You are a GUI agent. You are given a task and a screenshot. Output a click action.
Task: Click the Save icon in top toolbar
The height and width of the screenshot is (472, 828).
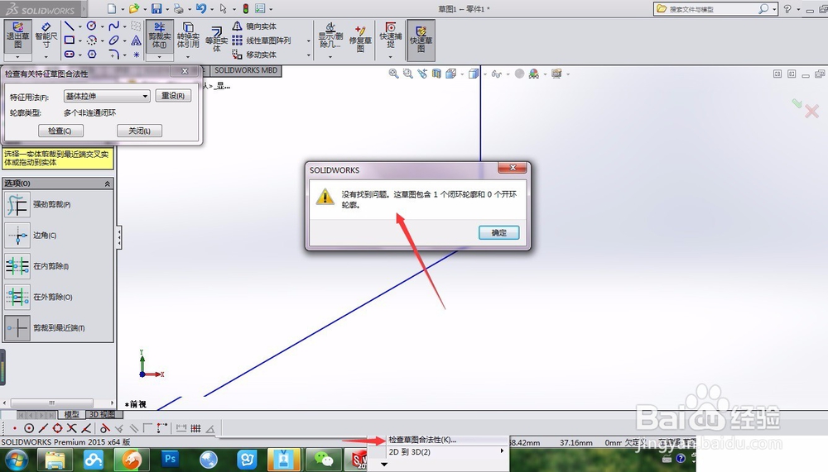(x=156, y=8)
